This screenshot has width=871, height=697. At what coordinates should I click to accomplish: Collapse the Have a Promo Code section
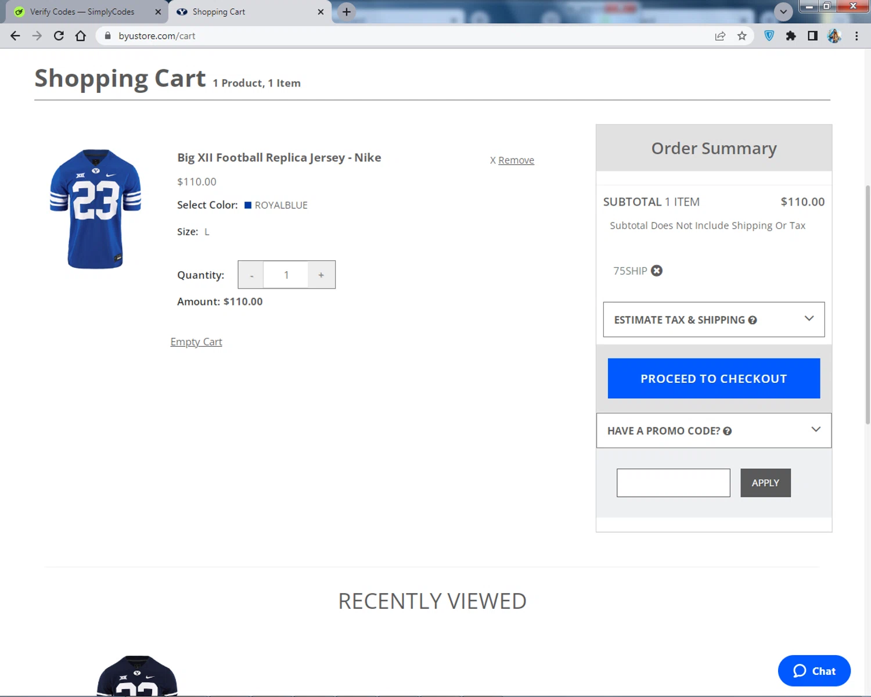(714, 430)
